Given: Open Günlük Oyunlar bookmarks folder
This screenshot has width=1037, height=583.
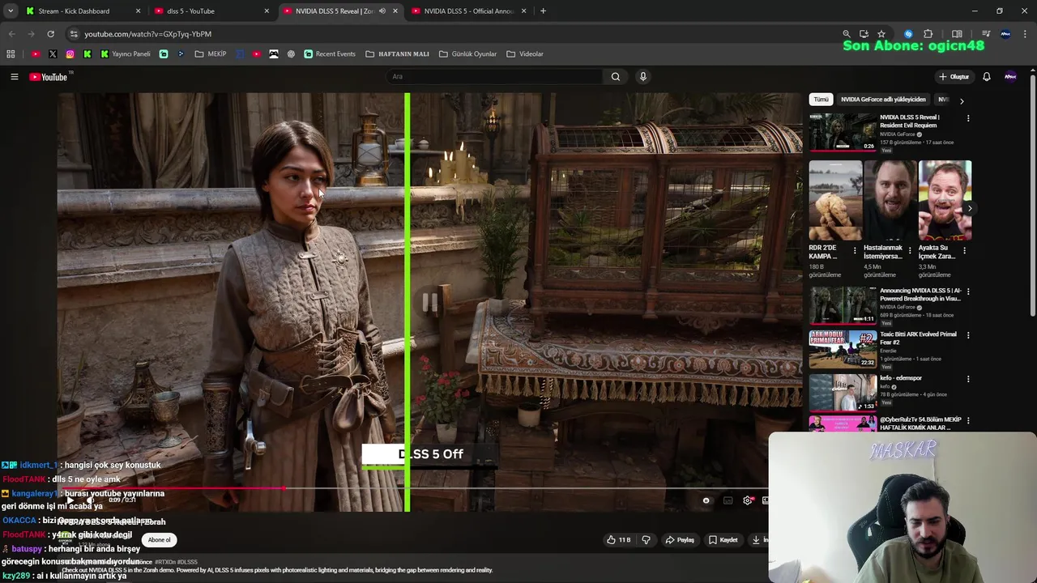Looking at the screenshot, I should click(467, 54).
